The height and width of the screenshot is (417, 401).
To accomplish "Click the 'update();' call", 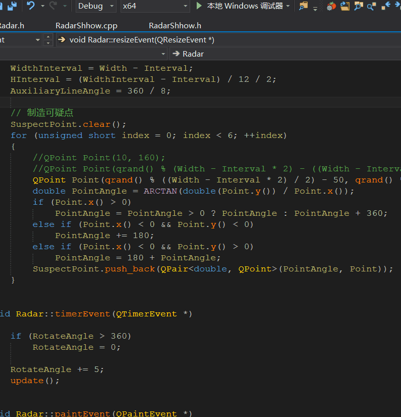I will 35,381.
